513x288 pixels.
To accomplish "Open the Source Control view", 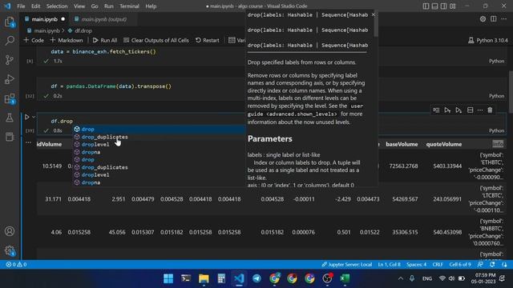I will (10, 60).
